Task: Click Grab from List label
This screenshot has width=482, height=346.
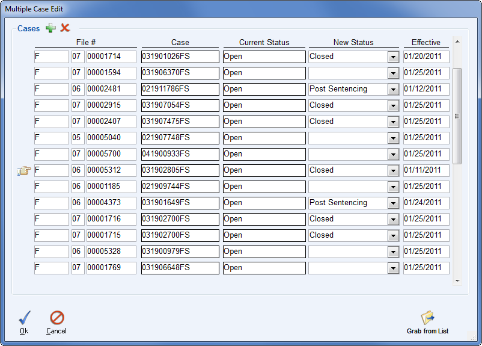Action: (427, 331)
